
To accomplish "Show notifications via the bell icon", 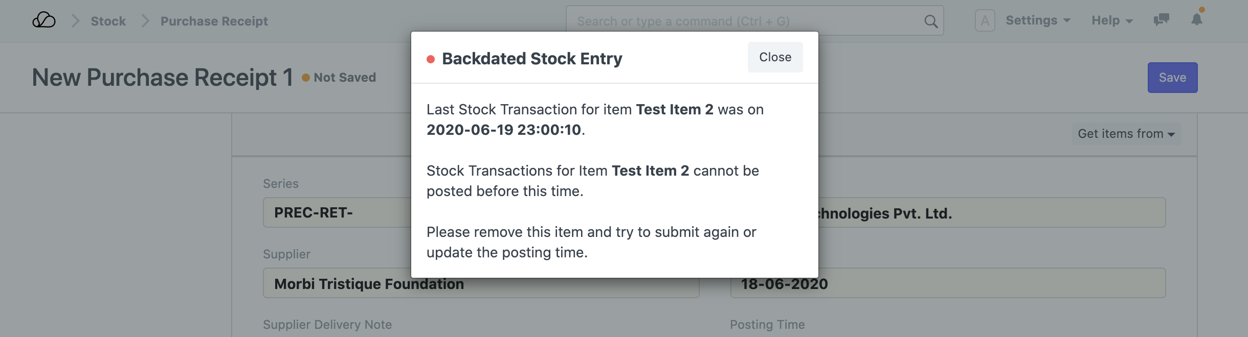I will click(x=1197, y=20).
